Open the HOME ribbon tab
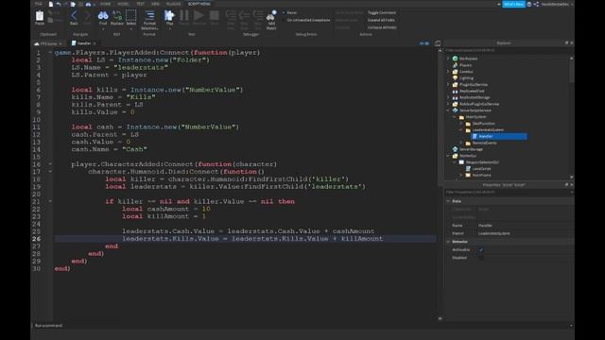 [x=105, y=4]
